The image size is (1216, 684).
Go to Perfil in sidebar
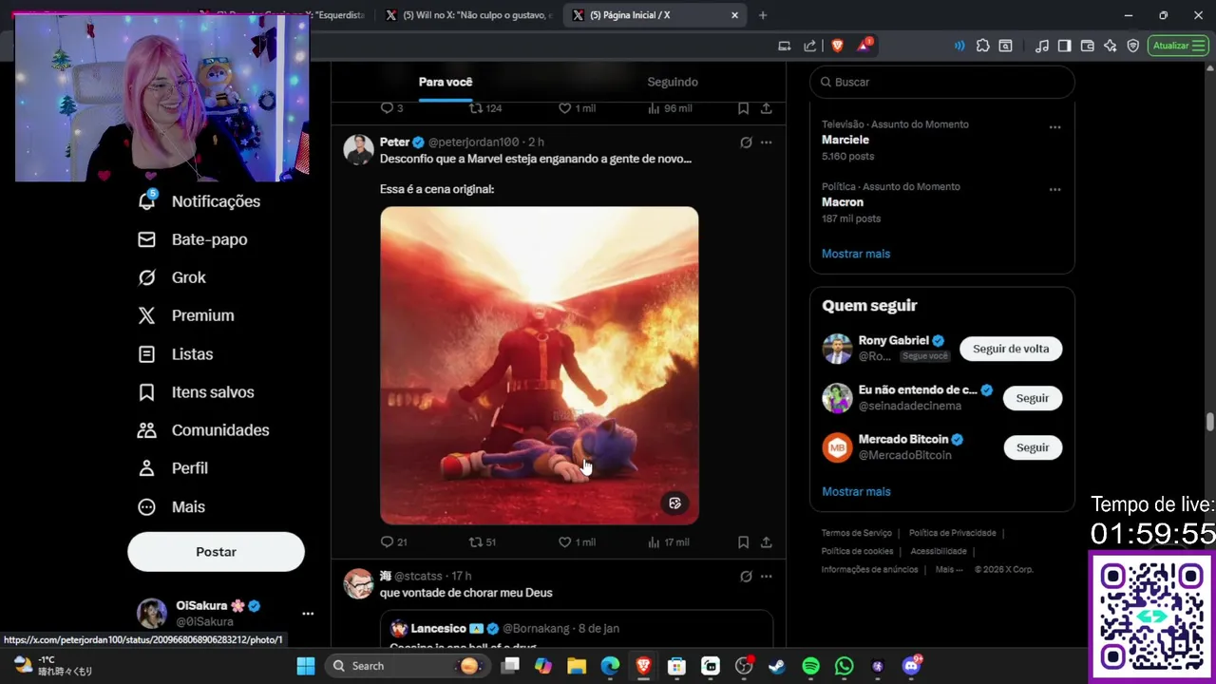[x=189, y=467]
